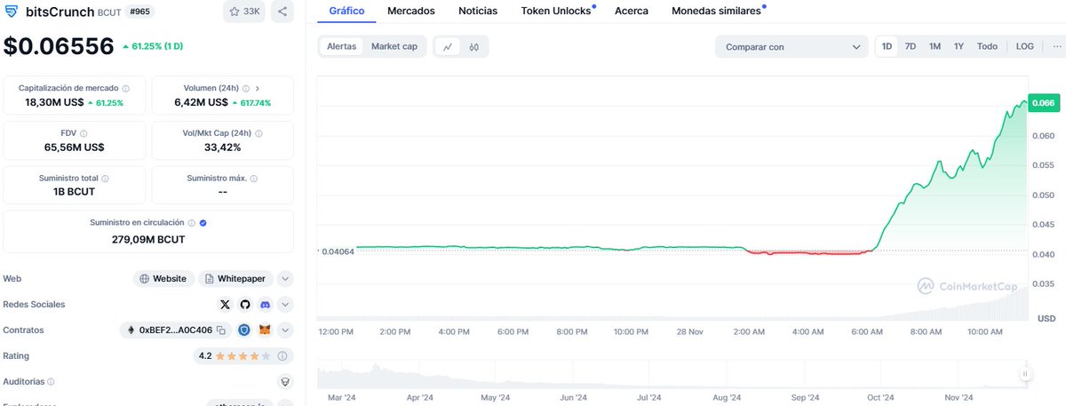1066x406 pixels.
Task: Click the bitsCrunch logo icon
Action: (11, 13)
